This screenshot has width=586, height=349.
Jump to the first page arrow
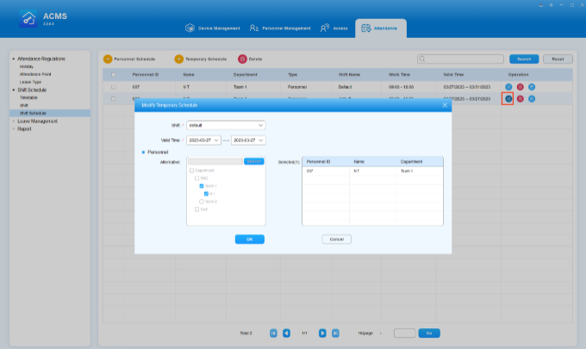point(274,333)
